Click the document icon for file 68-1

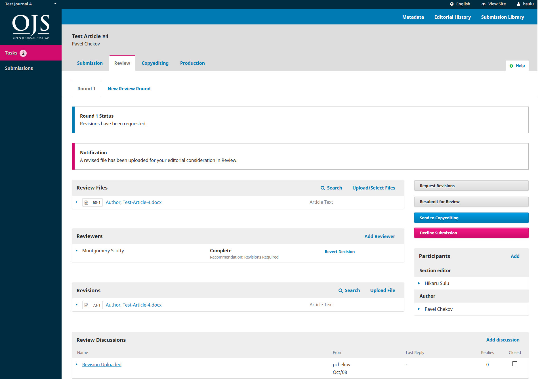point(86,203)
